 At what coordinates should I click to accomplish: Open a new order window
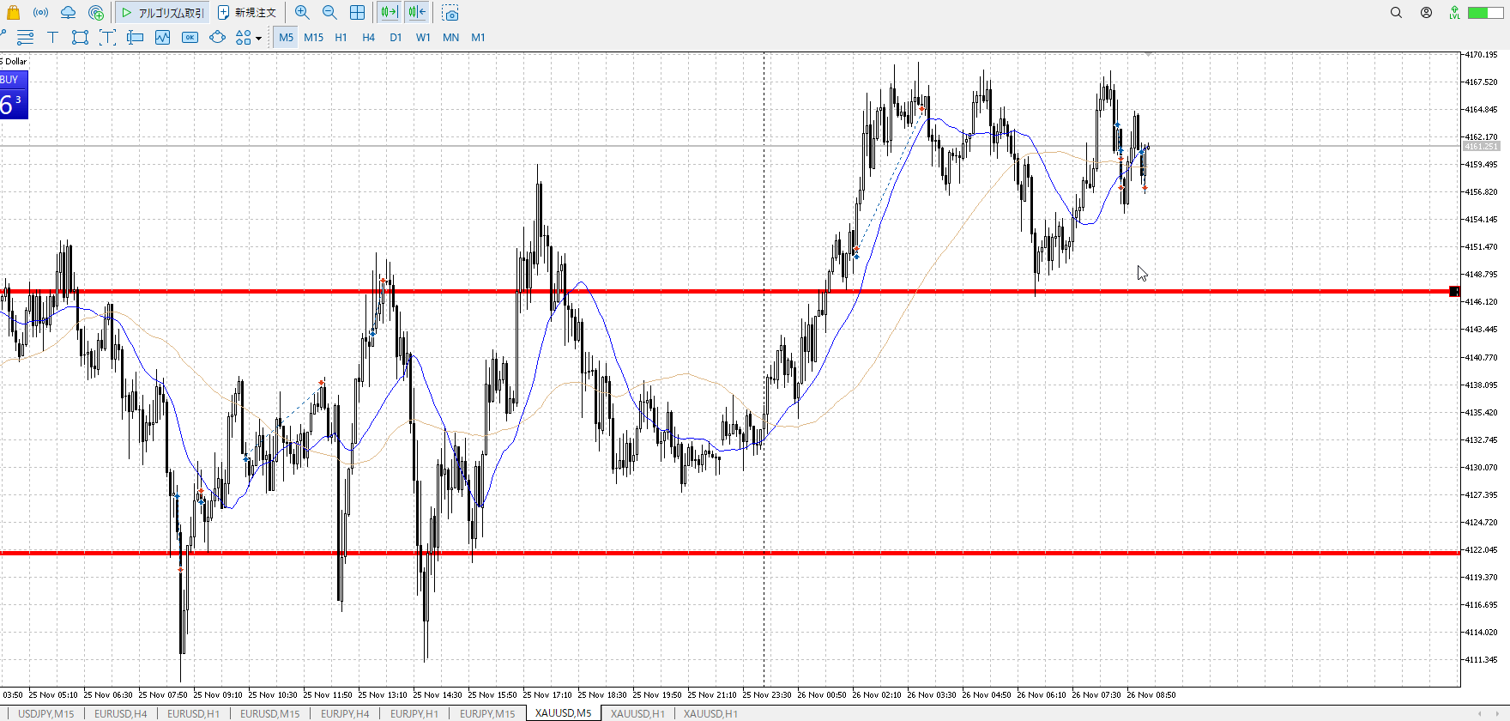(x=247, y=13)
